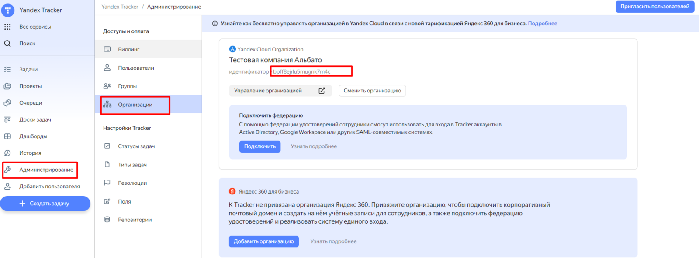Image resolution: width=699 pixels, height=258 pixels.
Task: Click the search magnifier icon
Action: tap(7, 43)
